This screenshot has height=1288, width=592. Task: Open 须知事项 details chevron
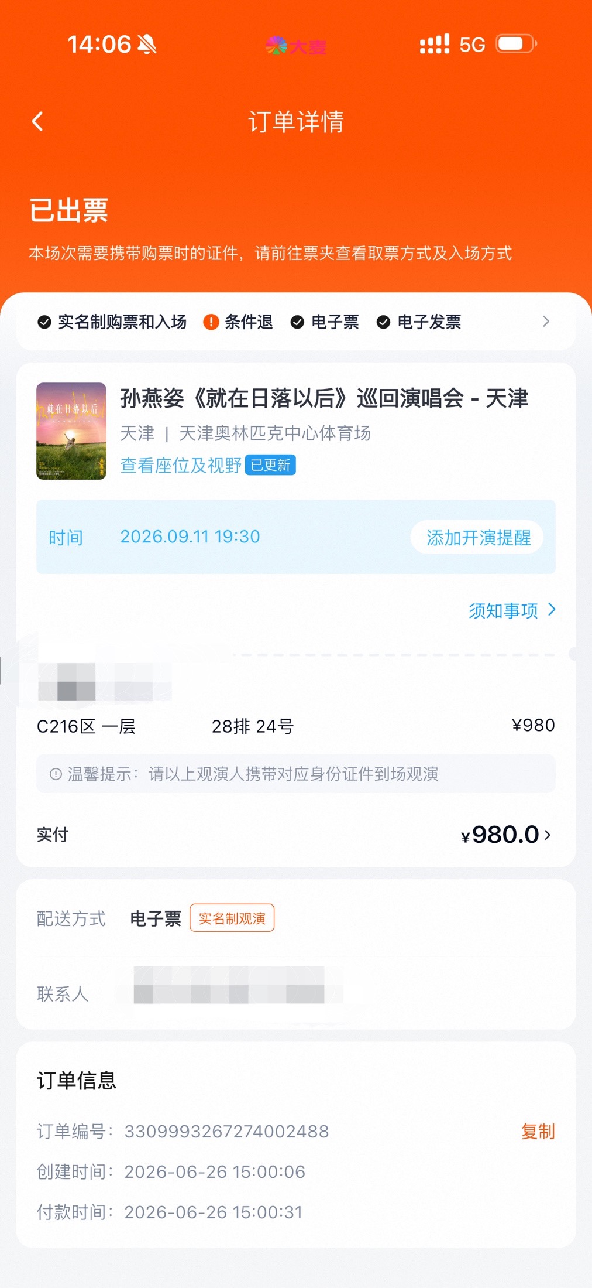552,610
